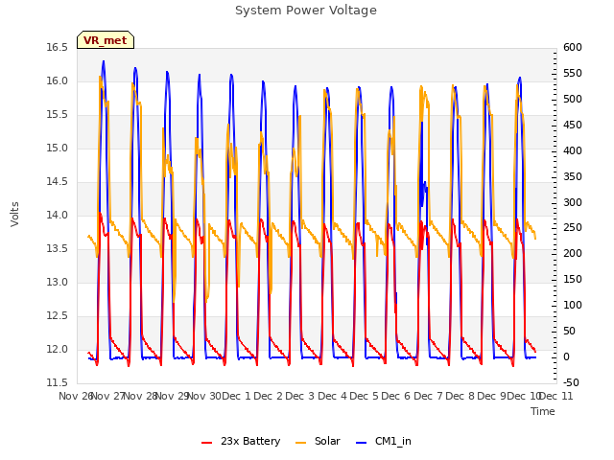The width and height of the screenshot is (614, 460).
Task: Click the 600 right axis value
Action: [573, 47]
